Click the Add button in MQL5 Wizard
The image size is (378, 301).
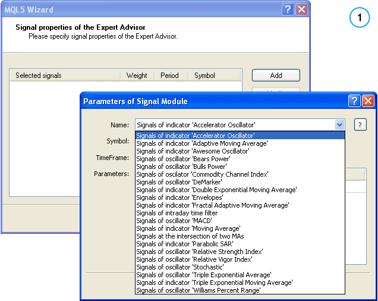[x=276, y=76]
